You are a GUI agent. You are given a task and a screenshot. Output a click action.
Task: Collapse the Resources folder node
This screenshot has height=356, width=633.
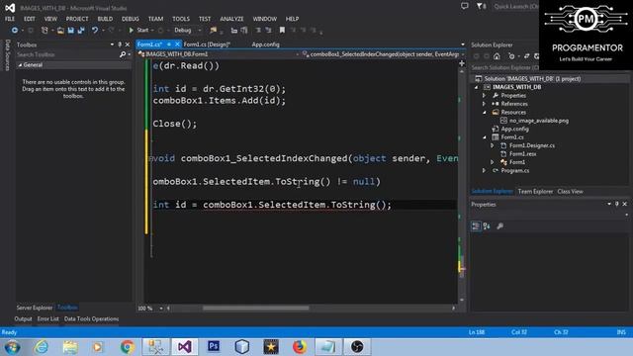485,112
